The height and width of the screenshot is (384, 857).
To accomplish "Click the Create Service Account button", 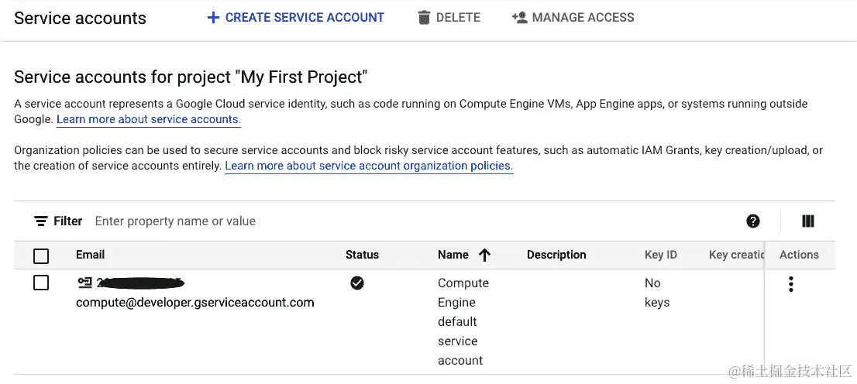I will (x=296, y=18).
